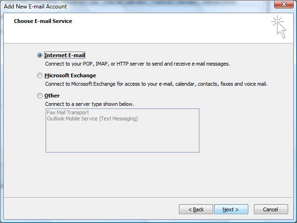Select the Internet E-mail radio button
Image resolution: width=297 pixels, height=223 pixels.
click(x=40, y=55)
